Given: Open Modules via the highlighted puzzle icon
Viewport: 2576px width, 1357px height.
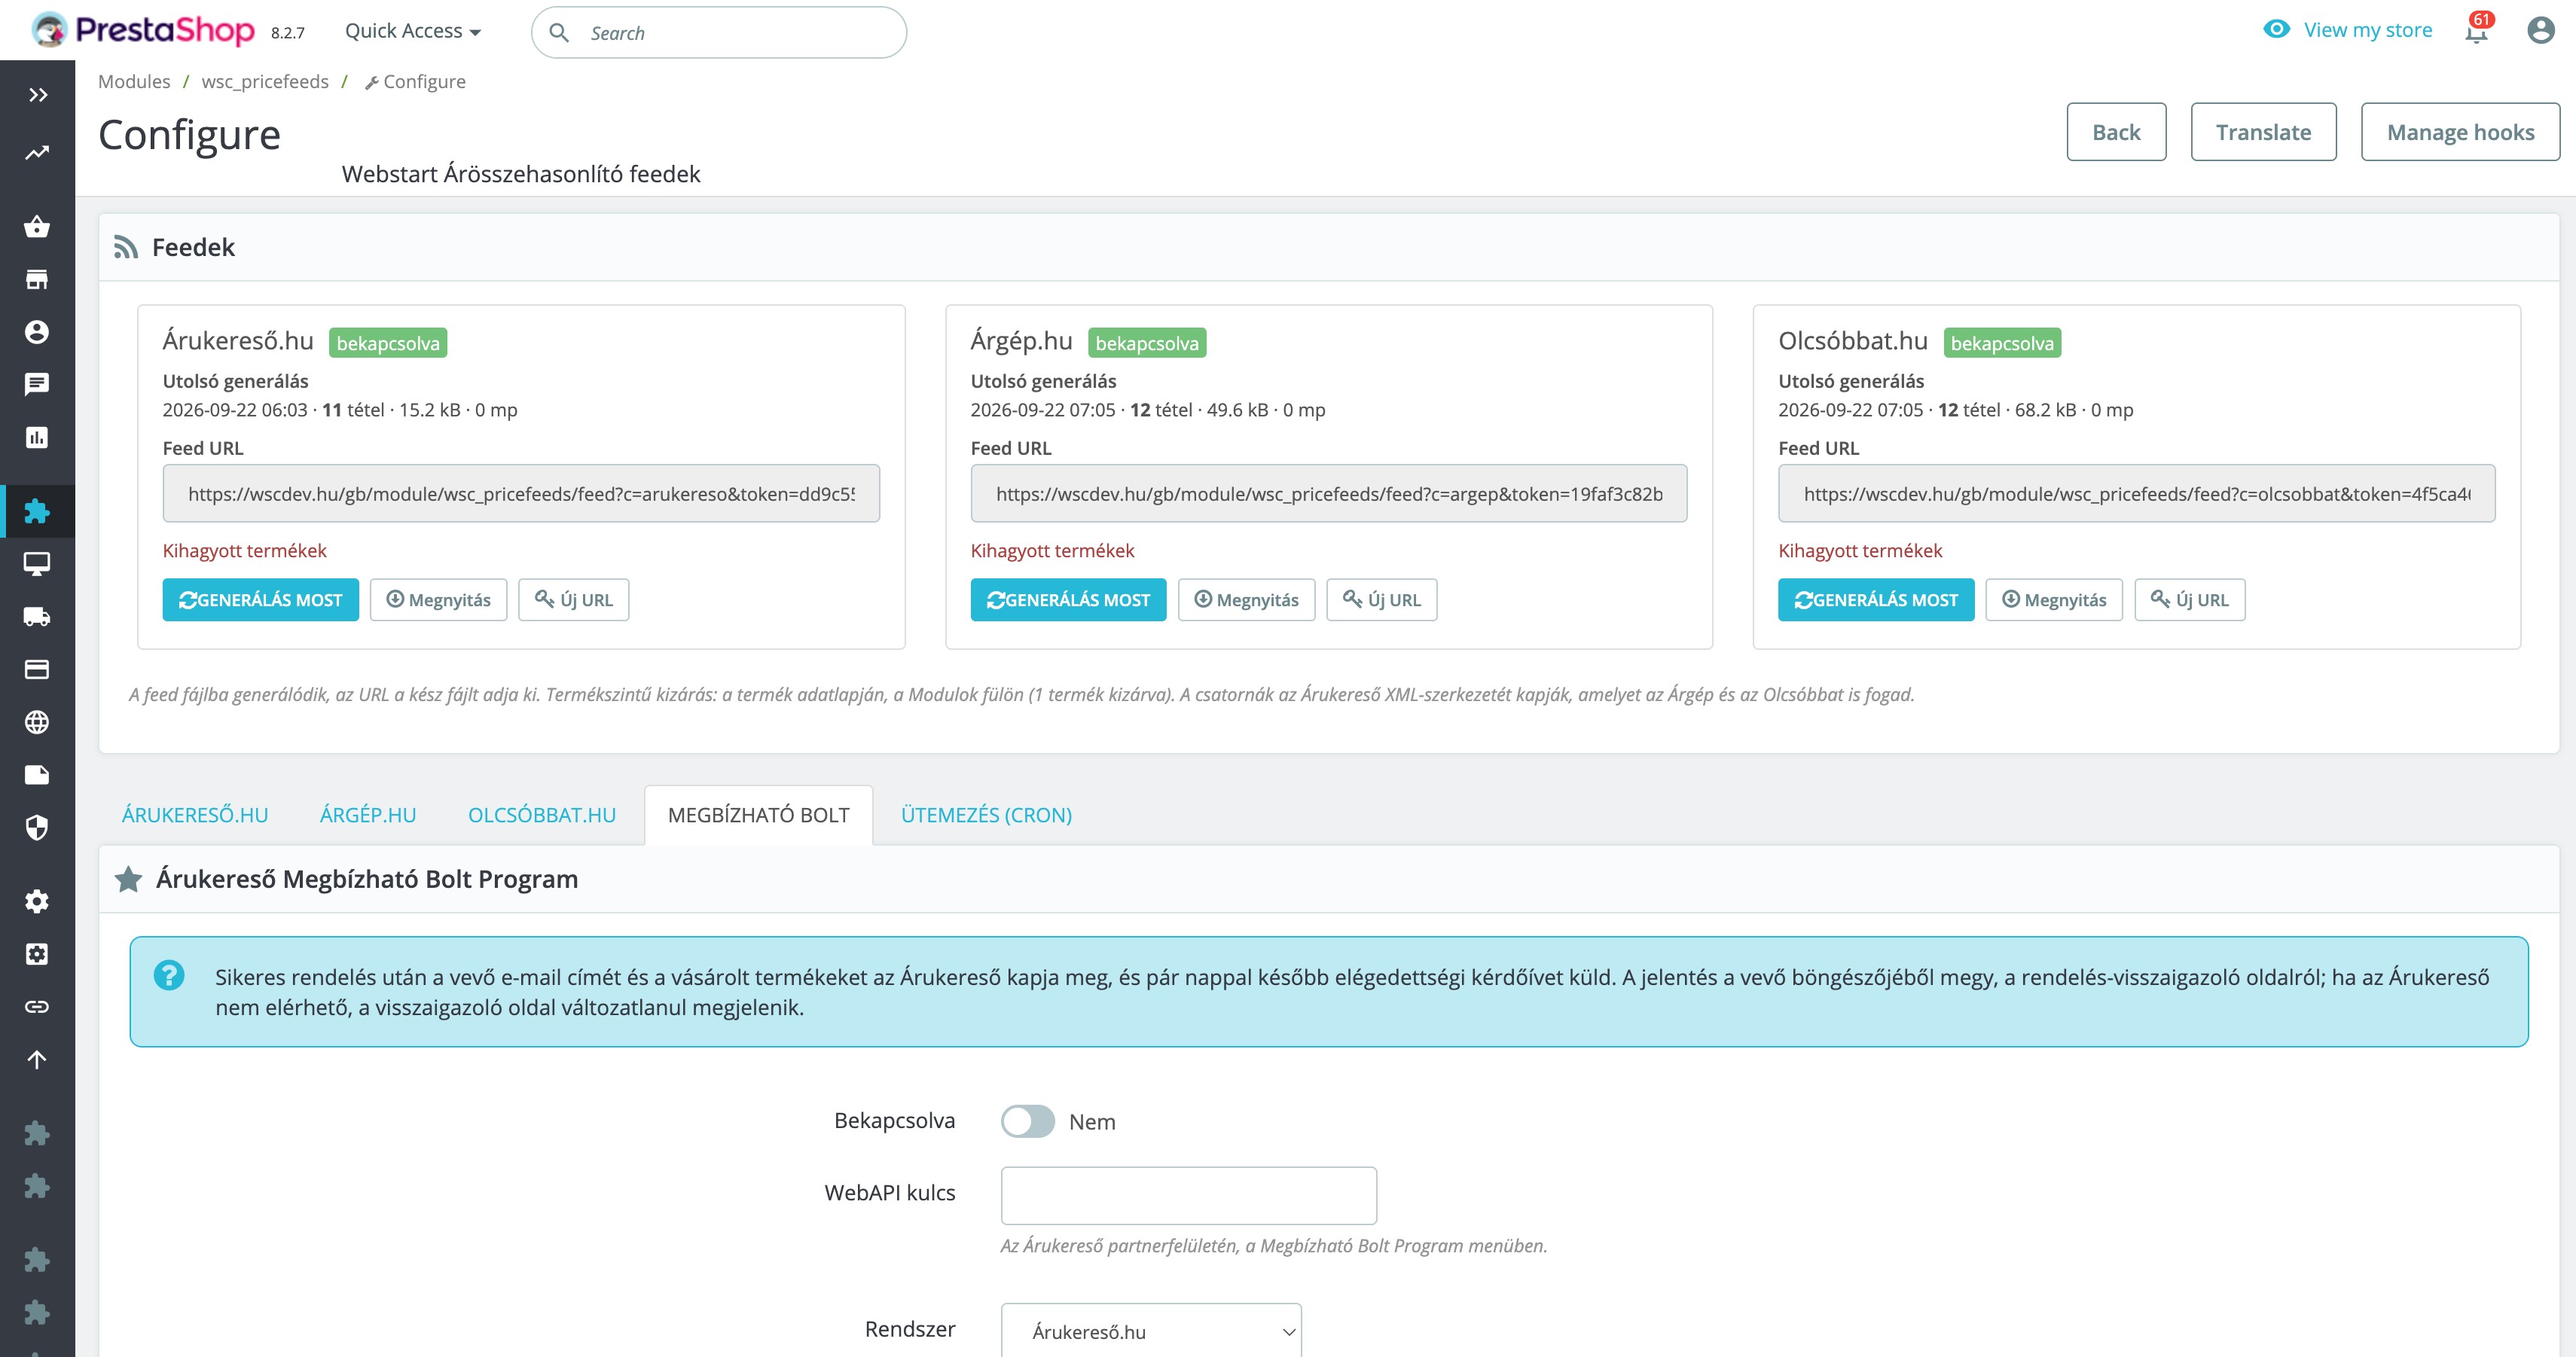Looking at the screenshot, I should pyautogui.click(x=37, y=511).
